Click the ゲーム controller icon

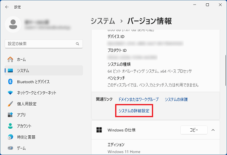tap(10, 148)
